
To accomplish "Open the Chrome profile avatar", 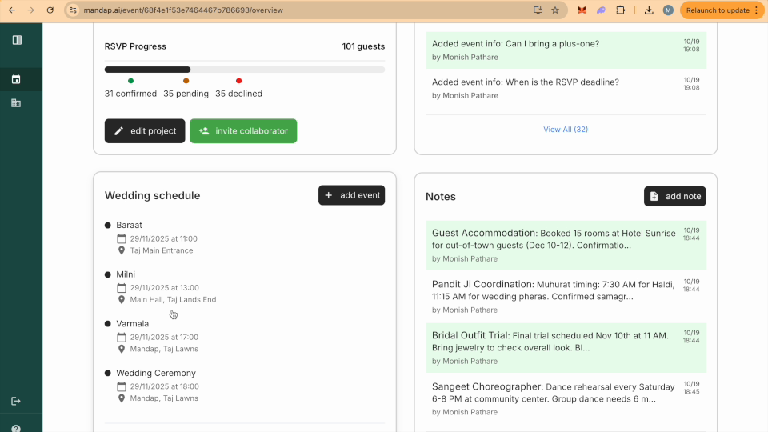I will click(668, 10).
